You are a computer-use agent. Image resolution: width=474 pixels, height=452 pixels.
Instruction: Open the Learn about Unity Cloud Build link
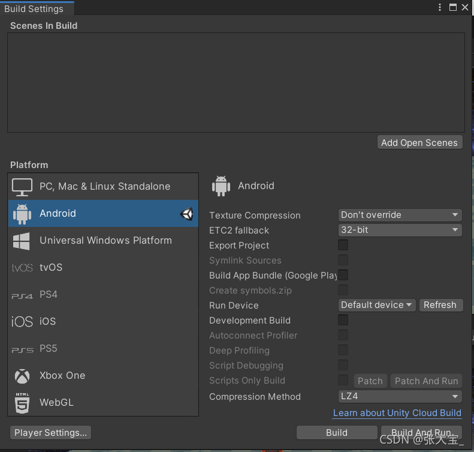click(x=397, y=413)
